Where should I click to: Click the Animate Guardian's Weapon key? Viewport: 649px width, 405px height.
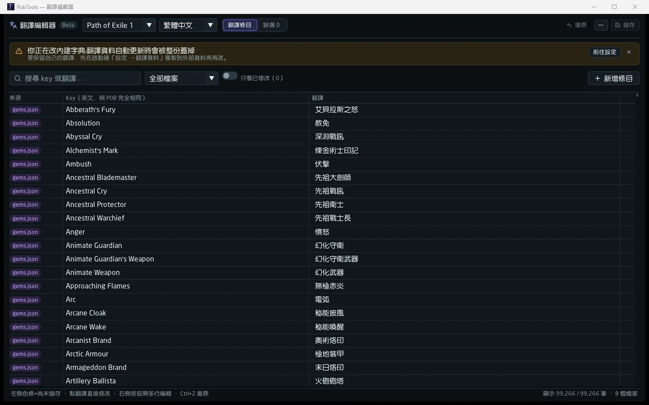[x=110, y=259]
